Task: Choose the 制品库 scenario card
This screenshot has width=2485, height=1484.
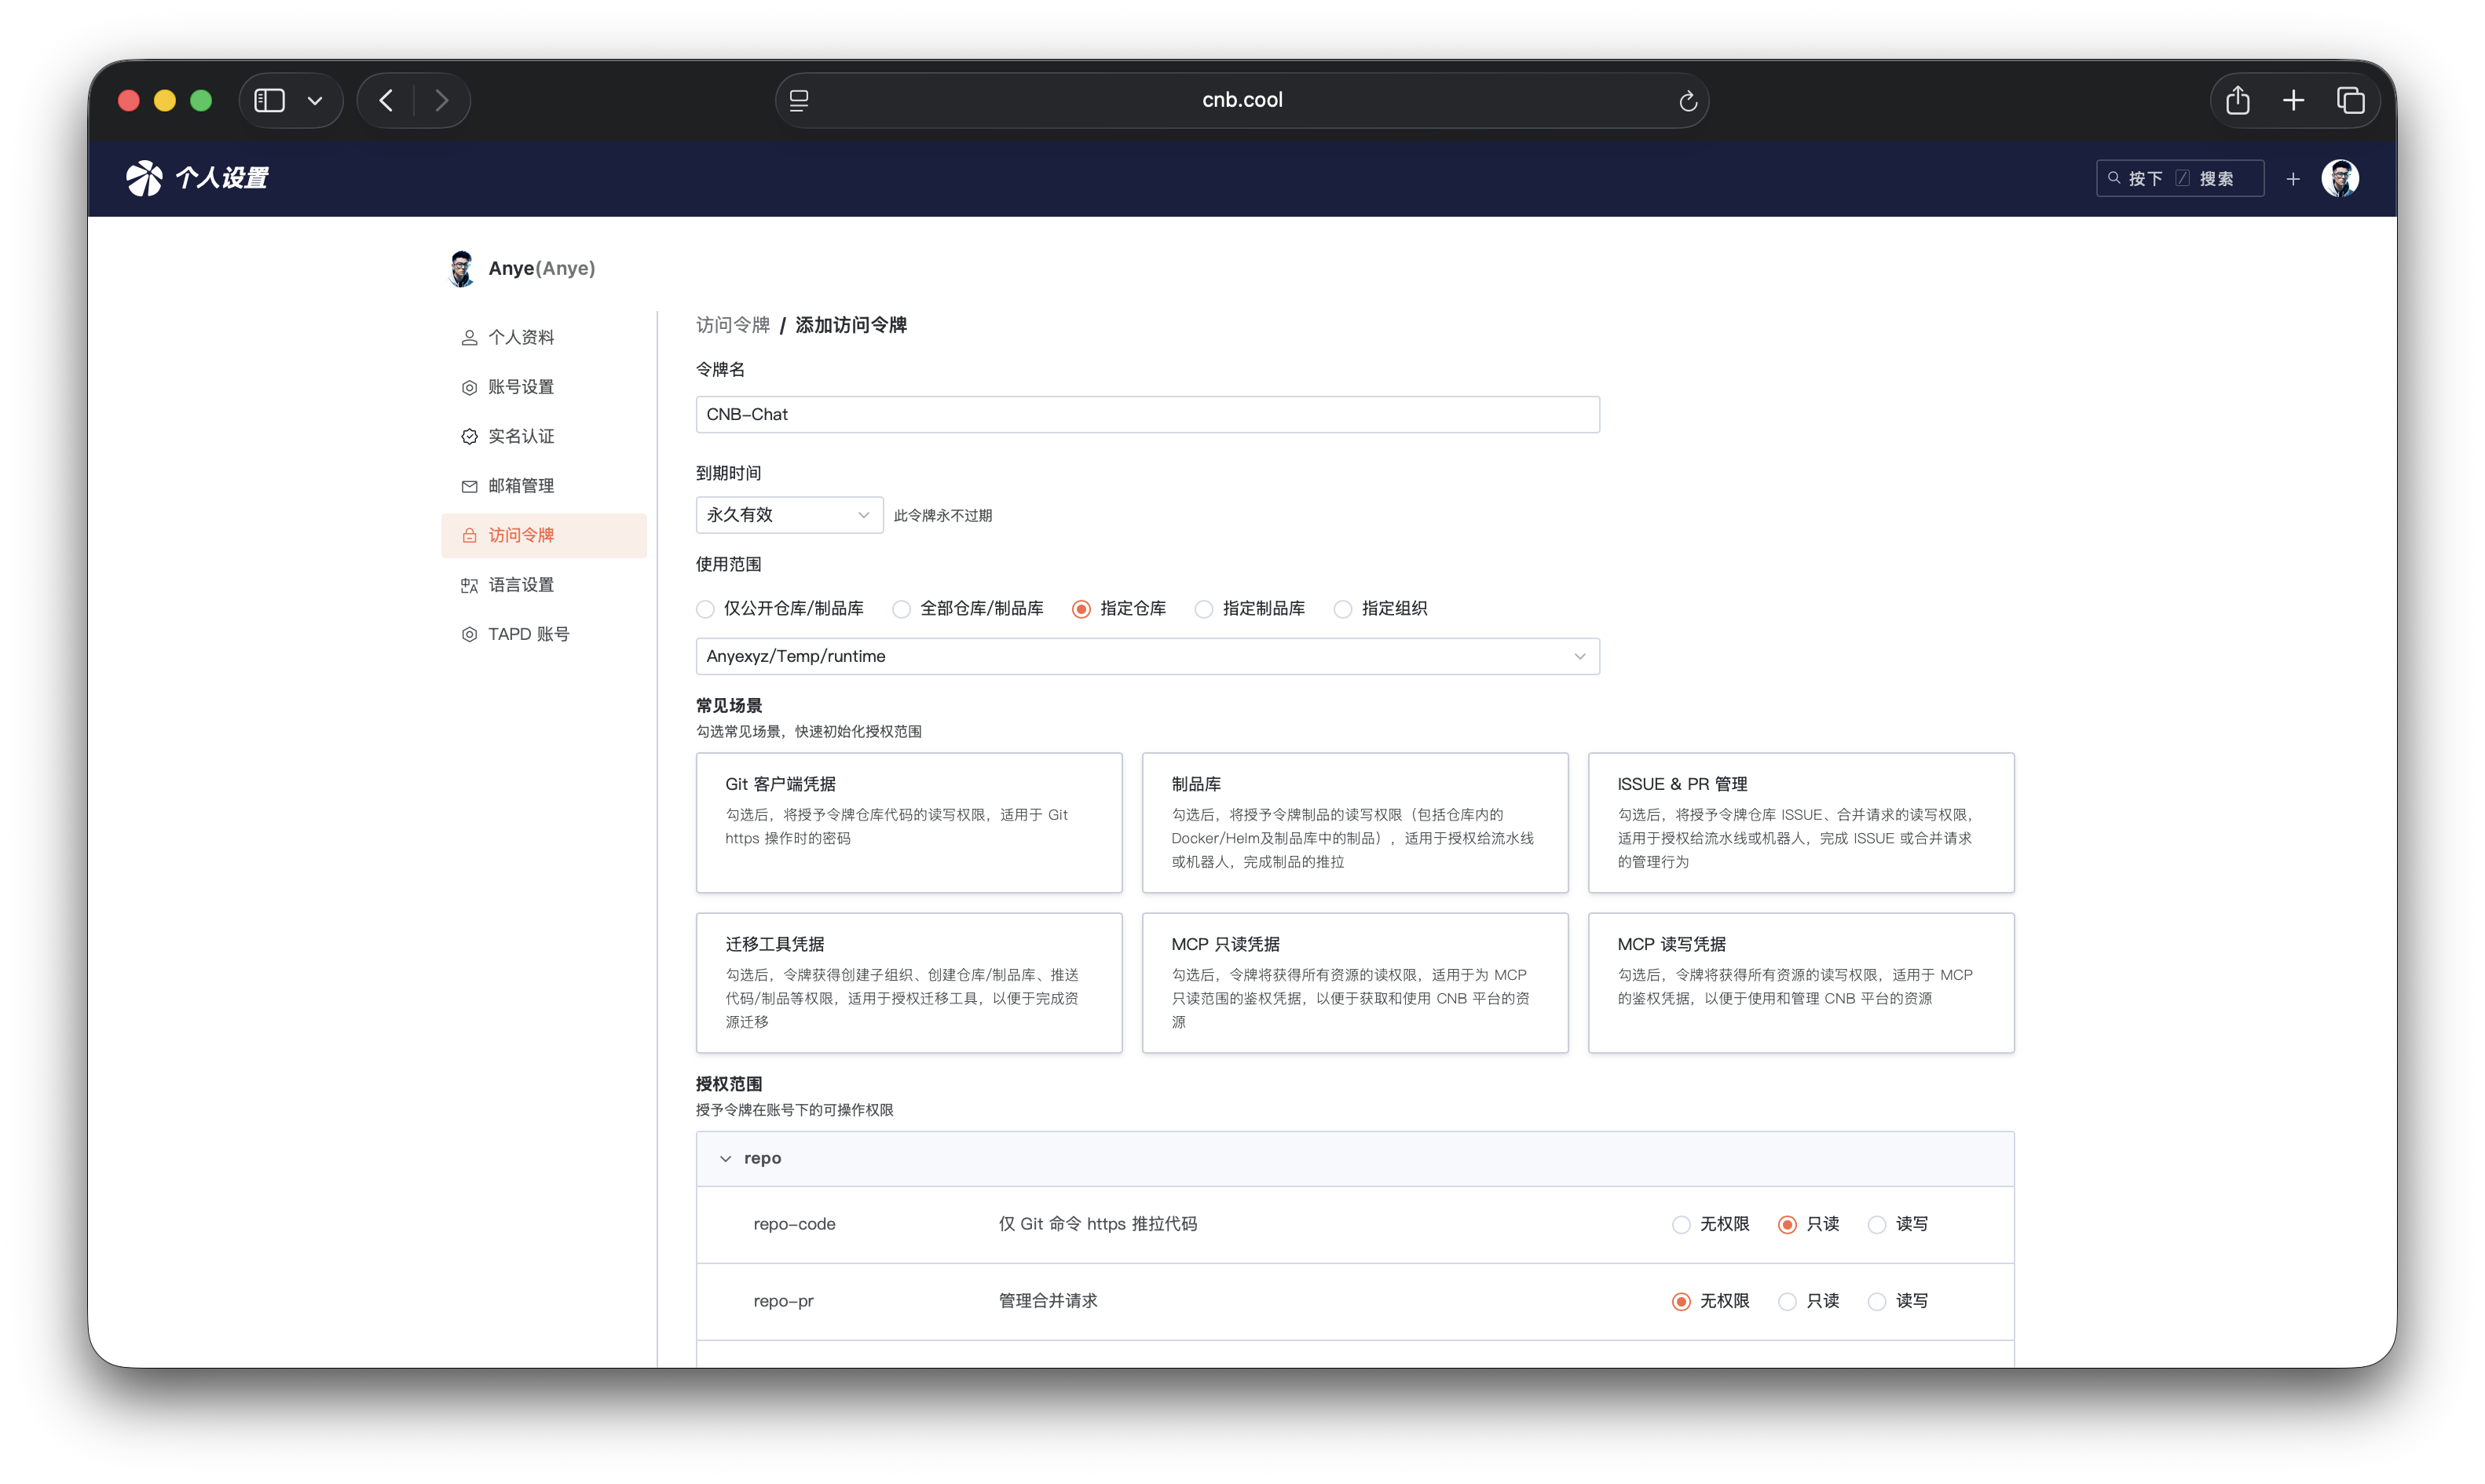Action: click(x=1355, y=822)
